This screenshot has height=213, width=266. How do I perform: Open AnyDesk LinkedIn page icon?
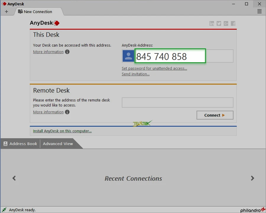pos(212,23)
